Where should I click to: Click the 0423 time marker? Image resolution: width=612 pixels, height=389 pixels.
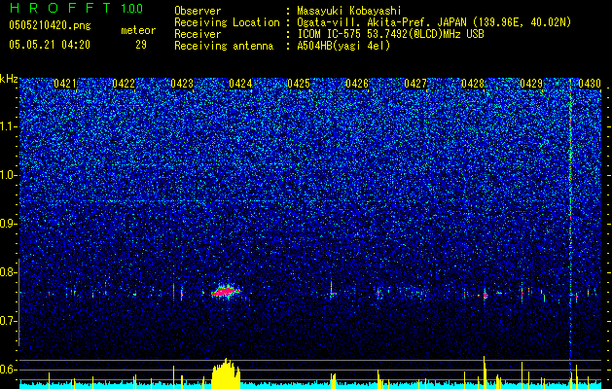(182, 84)
